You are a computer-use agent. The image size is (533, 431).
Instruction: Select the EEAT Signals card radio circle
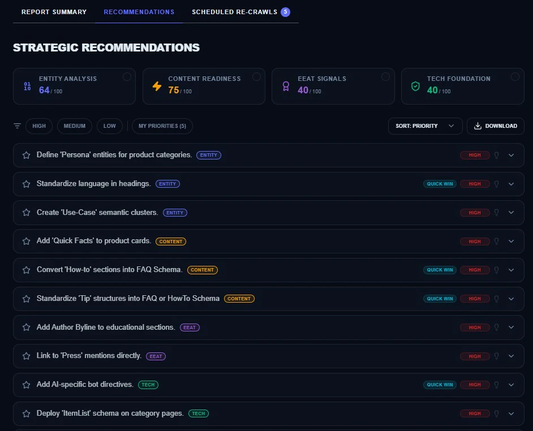[385, 77]
